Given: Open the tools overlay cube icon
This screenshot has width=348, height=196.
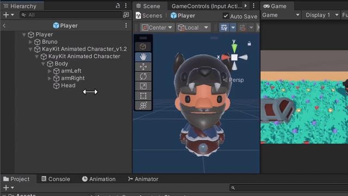Looking at the screenshot, I should tap(143, 47).
